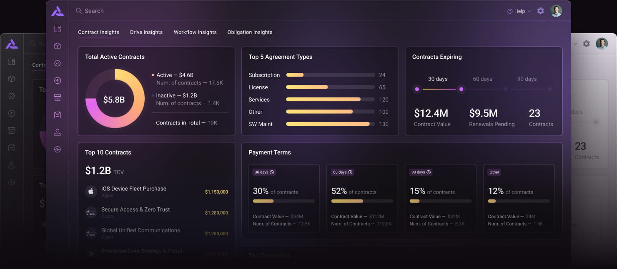Select the 3D cube icon in sidebar
The width and height of the screenshot is (617, 269).
(x=58, y=46)
